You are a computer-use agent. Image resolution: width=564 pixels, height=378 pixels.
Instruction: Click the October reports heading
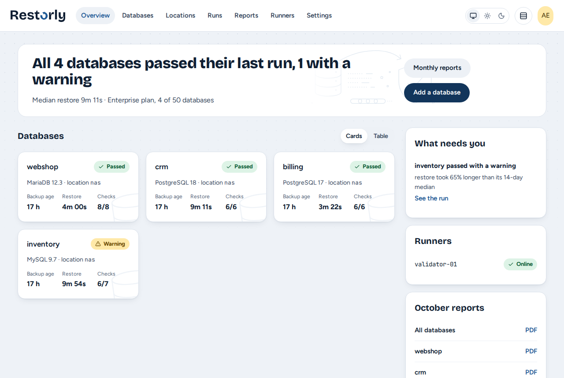[449, 308]
